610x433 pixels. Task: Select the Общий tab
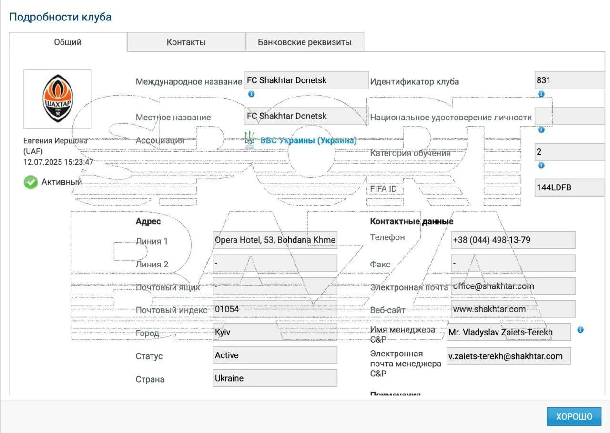(x=68, y=42)
